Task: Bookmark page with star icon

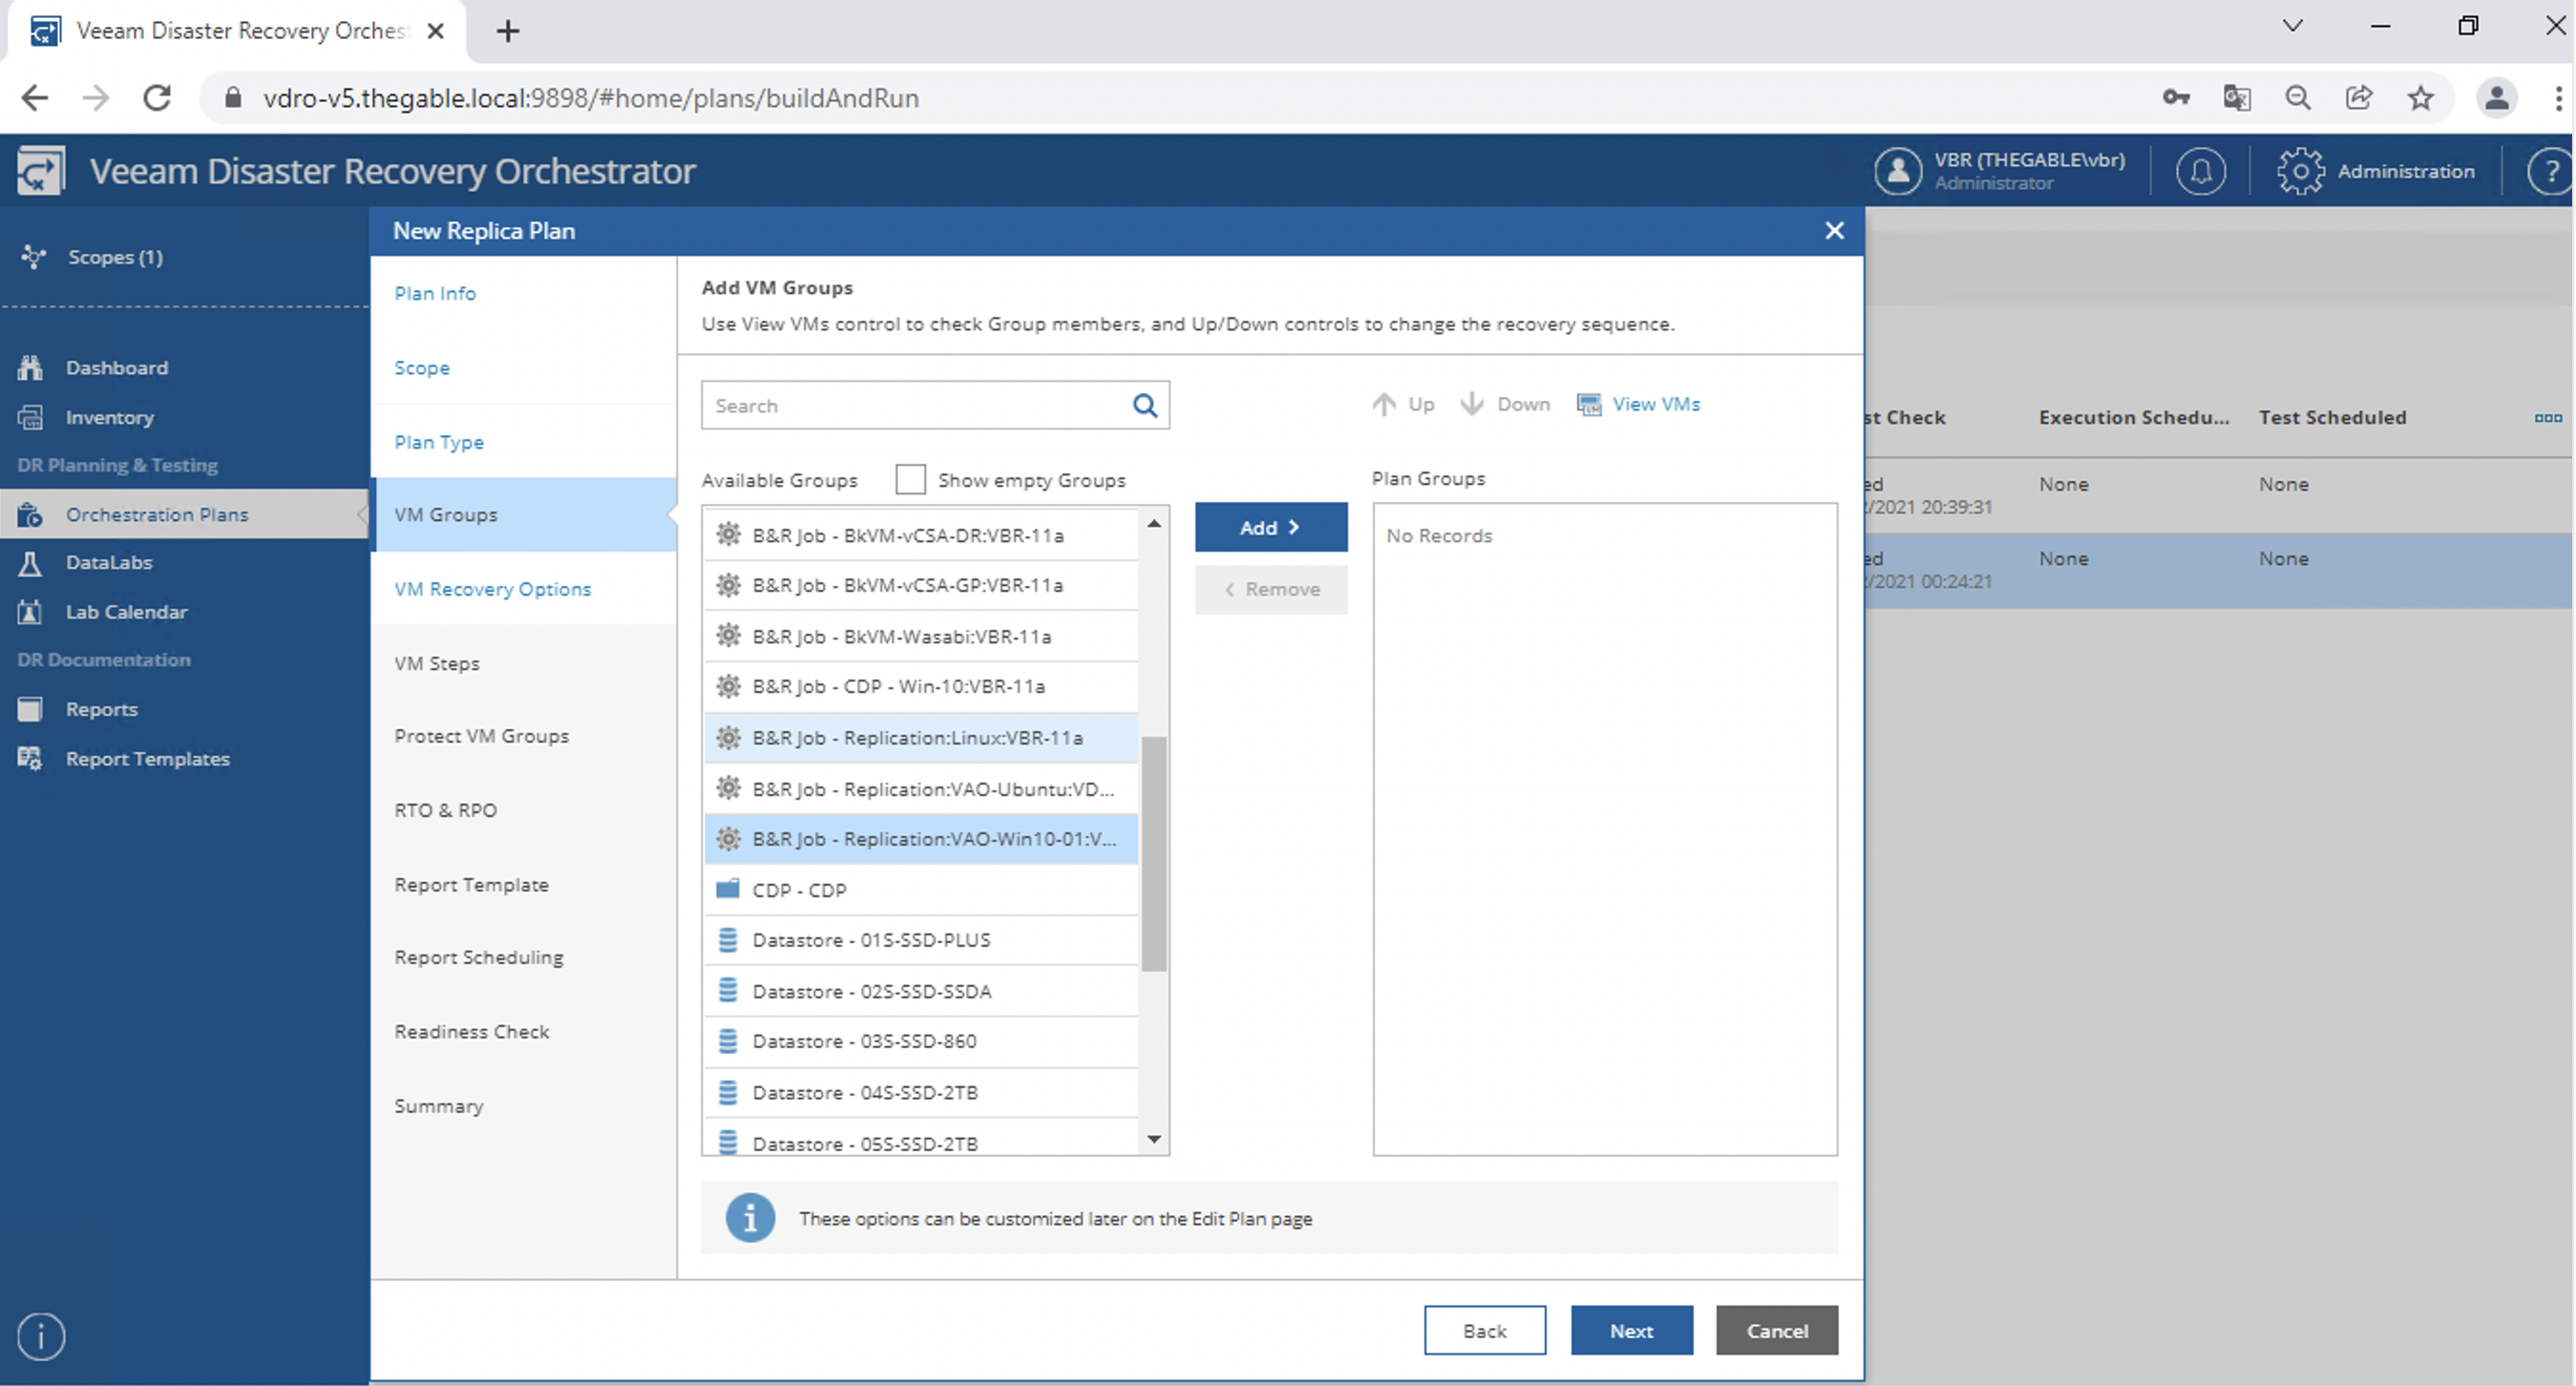Action: pyautogui.click(x=2420, y=98)
